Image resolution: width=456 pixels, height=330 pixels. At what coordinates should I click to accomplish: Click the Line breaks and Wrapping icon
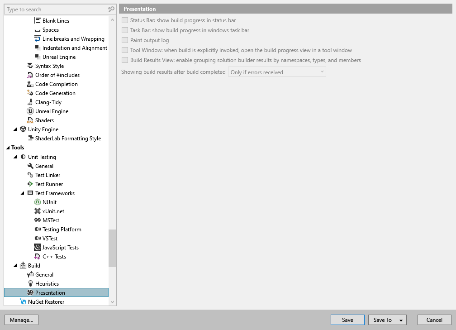click(x=38, y=39)
